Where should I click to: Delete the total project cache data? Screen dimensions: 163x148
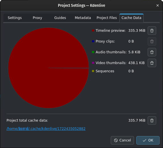click(152, 120)
